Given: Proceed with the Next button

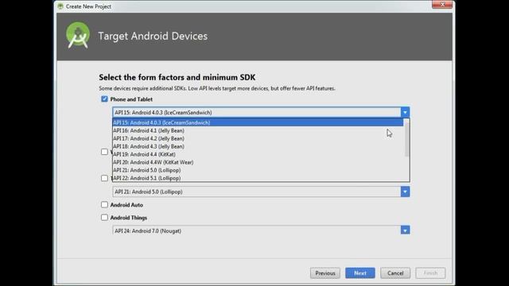Looking at the screenshot, I should [360, 273].
